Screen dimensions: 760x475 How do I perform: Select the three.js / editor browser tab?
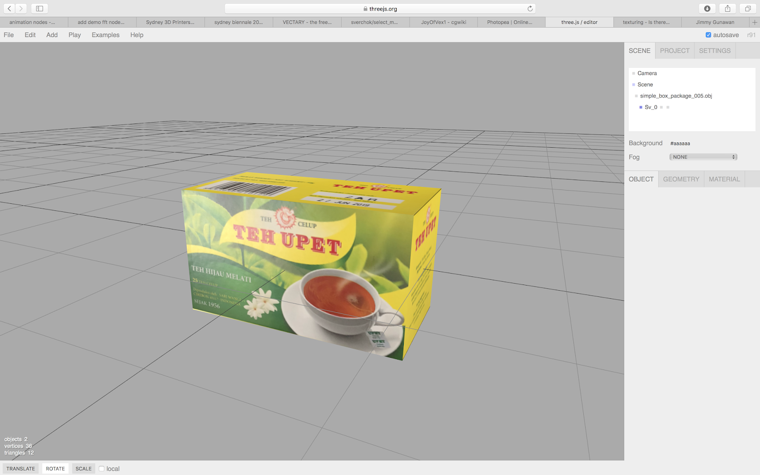tap(579, 22)
